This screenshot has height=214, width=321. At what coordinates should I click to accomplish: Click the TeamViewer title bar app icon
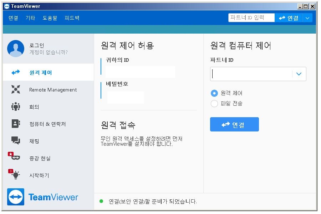tap(7, 6)
